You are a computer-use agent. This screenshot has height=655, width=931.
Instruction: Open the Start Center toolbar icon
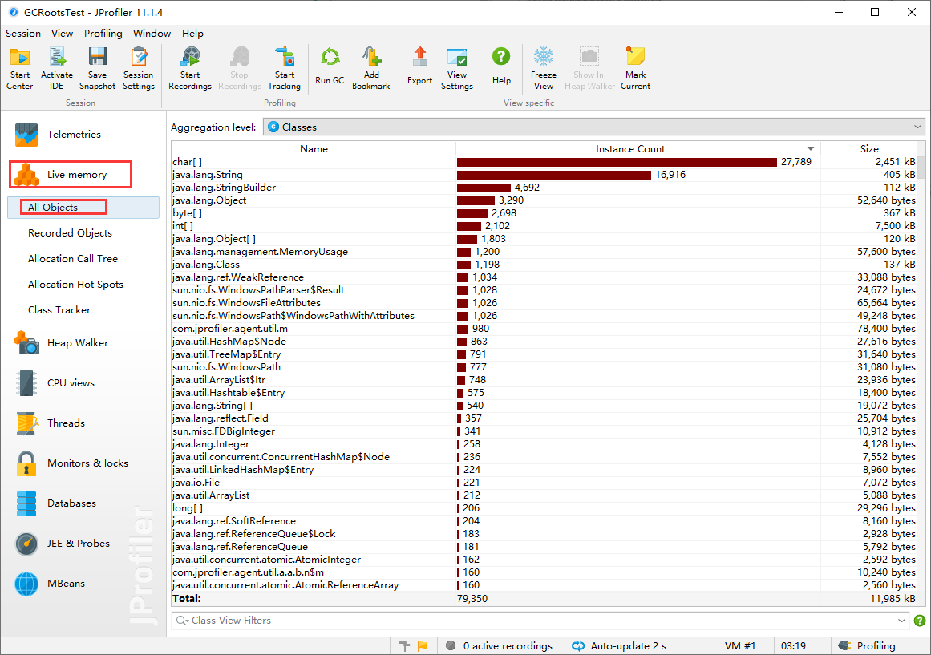tap(19, 69)
